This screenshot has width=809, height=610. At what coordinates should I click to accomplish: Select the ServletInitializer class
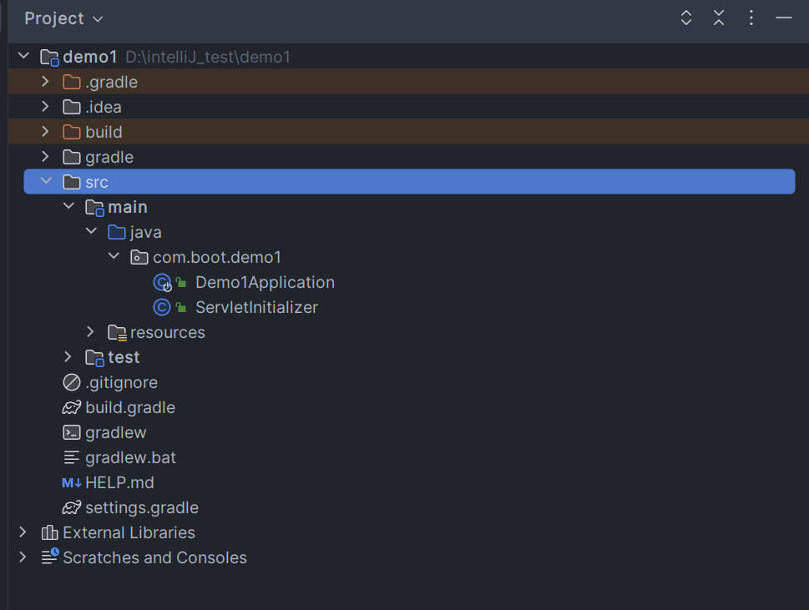click(x=256, y=307)
